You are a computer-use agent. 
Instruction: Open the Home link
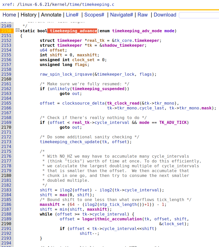9,15
